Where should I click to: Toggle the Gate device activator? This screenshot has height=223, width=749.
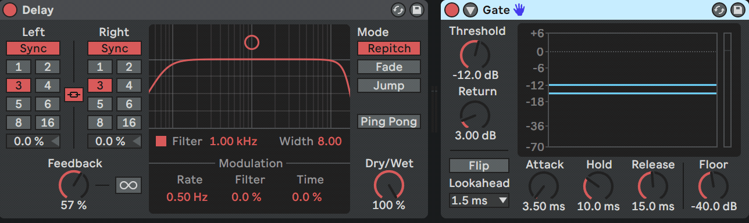click(x=452, y=9)
